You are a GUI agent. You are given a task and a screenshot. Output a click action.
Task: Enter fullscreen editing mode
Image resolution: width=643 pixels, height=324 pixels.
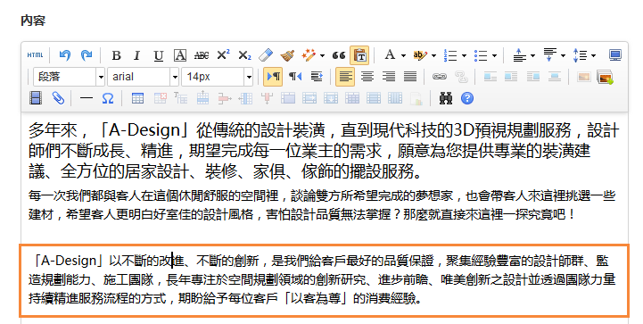(615, 55)
